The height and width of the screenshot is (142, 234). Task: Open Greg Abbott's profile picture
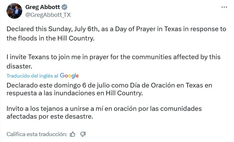[x=14, y=11]
